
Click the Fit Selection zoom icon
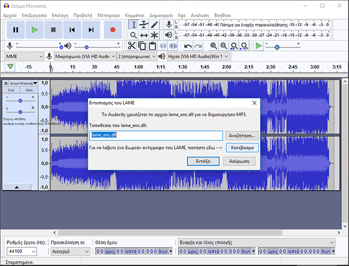pyautogui.click(x=234, y=46)
